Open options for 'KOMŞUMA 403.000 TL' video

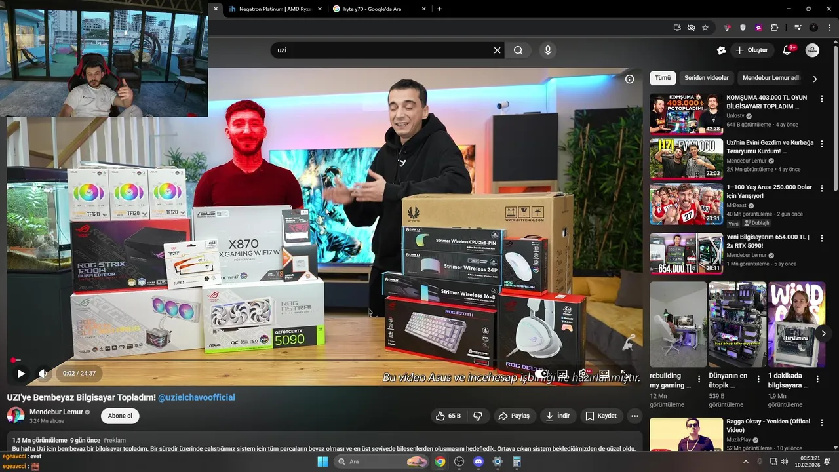point(822,98)
